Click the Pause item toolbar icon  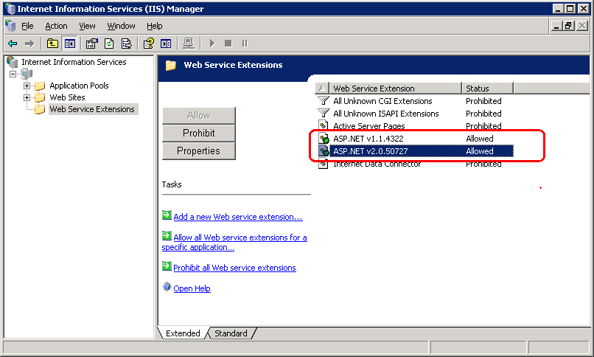245,44
